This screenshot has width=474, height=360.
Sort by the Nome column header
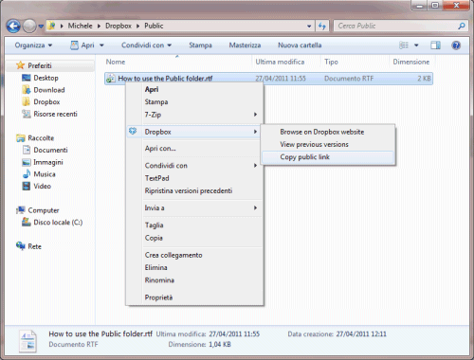116,62
